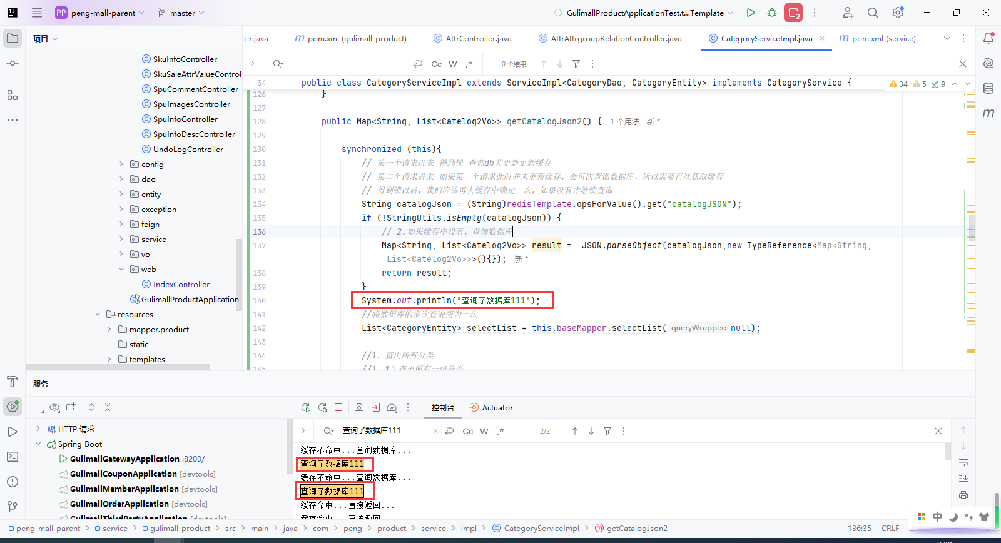The image size is (1001, 543).
Task: Stop the service with red square in Services
Action: 338,407
